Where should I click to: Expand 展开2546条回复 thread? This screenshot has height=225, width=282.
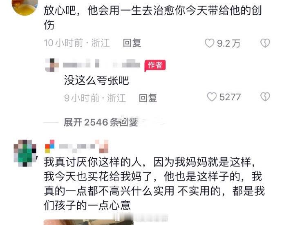tap(101, 123)
